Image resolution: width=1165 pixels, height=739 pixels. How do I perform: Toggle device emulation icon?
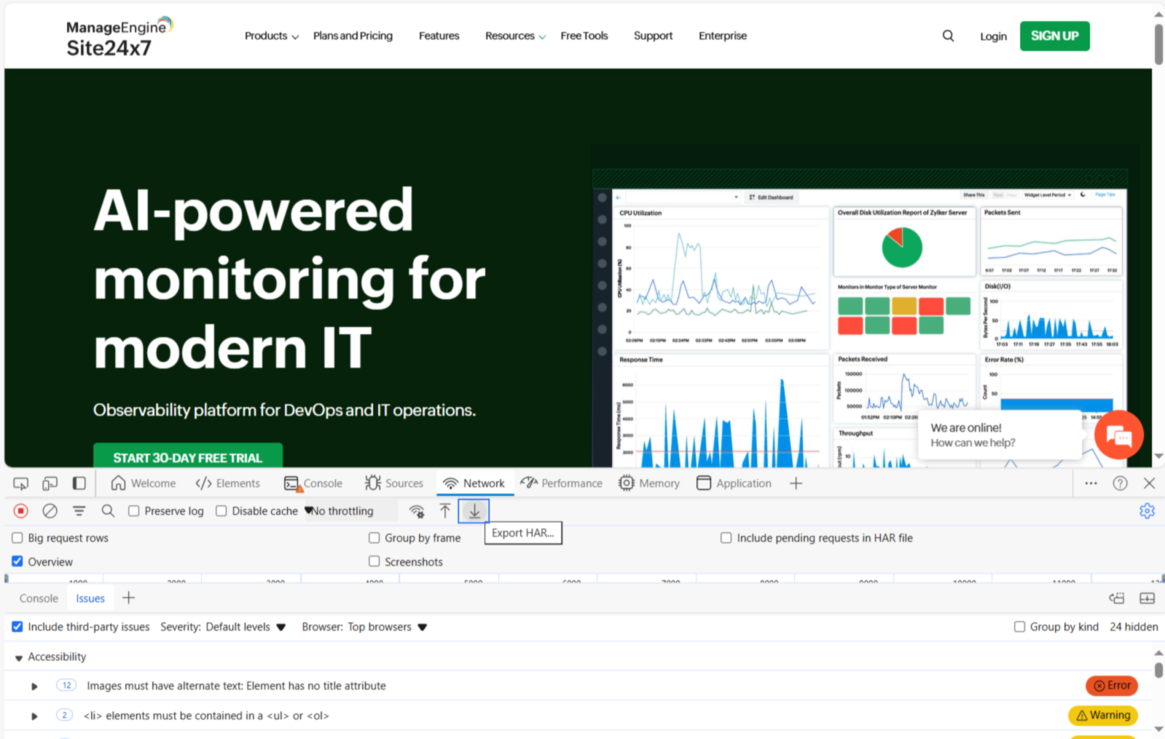coord(50,483)
